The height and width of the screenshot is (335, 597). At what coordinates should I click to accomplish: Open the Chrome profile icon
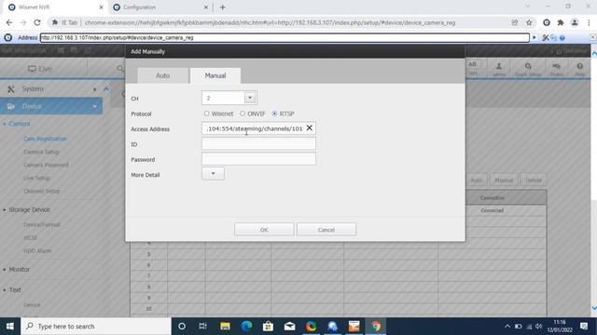click(x=575, y=22)
